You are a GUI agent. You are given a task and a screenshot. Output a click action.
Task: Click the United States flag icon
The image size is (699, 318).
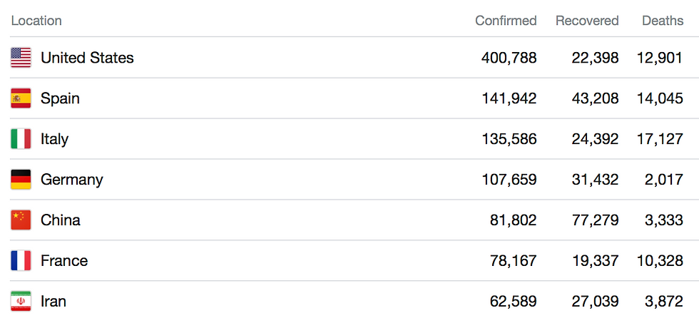point(21,58)
